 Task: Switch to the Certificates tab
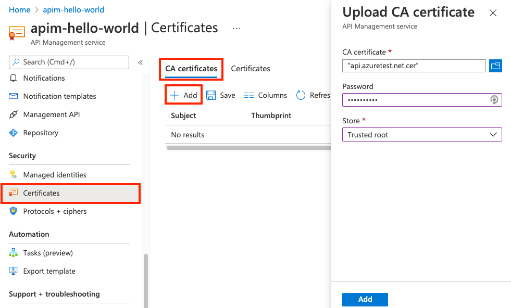pyautogui.click(x=251, y=69)
